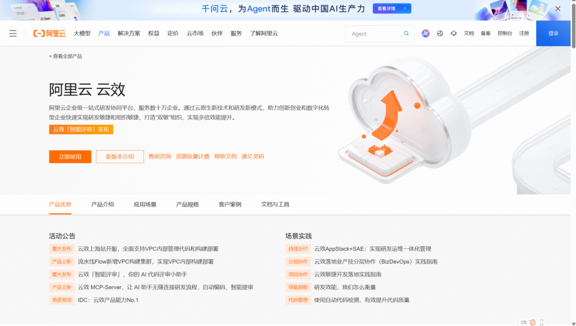Open the 售前咨询 link
This screenshot has width=576, height=326.
coord(160,156)
